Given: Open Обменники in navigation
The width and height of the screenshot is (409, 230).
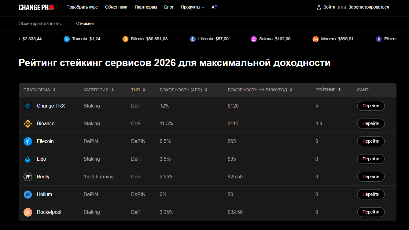Looking at the screenshot, I should tap(116, 7).
